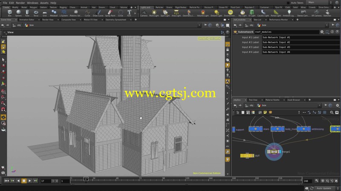
Task: Switch to Geometry Spreadsheet tab
Action: tap(116, 20)
